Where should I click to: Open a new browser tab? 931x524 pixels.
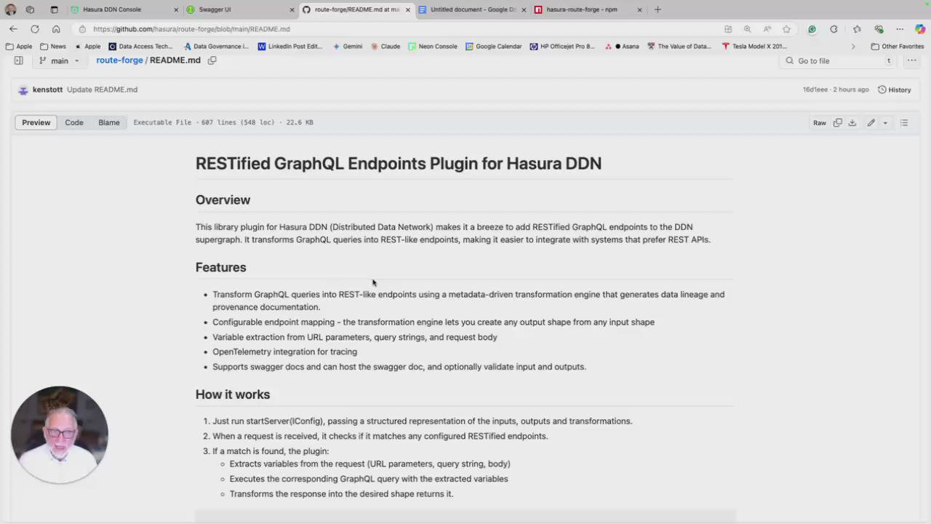658,9
